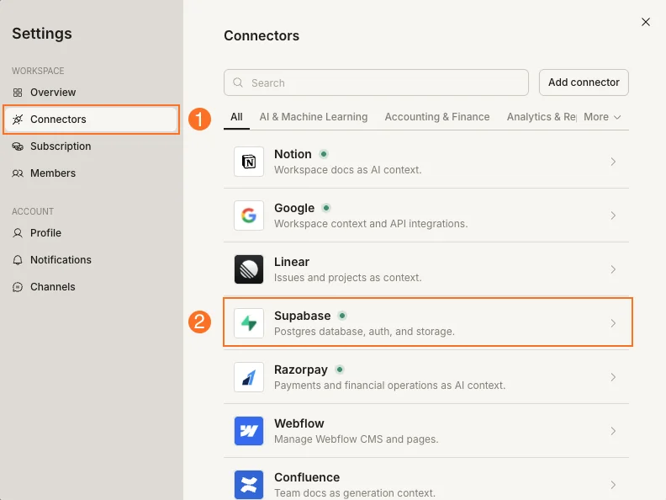The image size is (666, 500).
Task: Click the Overview grid icon
Action: [x=18, y=93]
